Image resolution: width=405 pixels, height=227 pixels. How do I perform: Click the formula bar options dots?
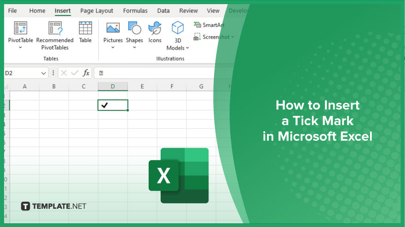point(53,73)
